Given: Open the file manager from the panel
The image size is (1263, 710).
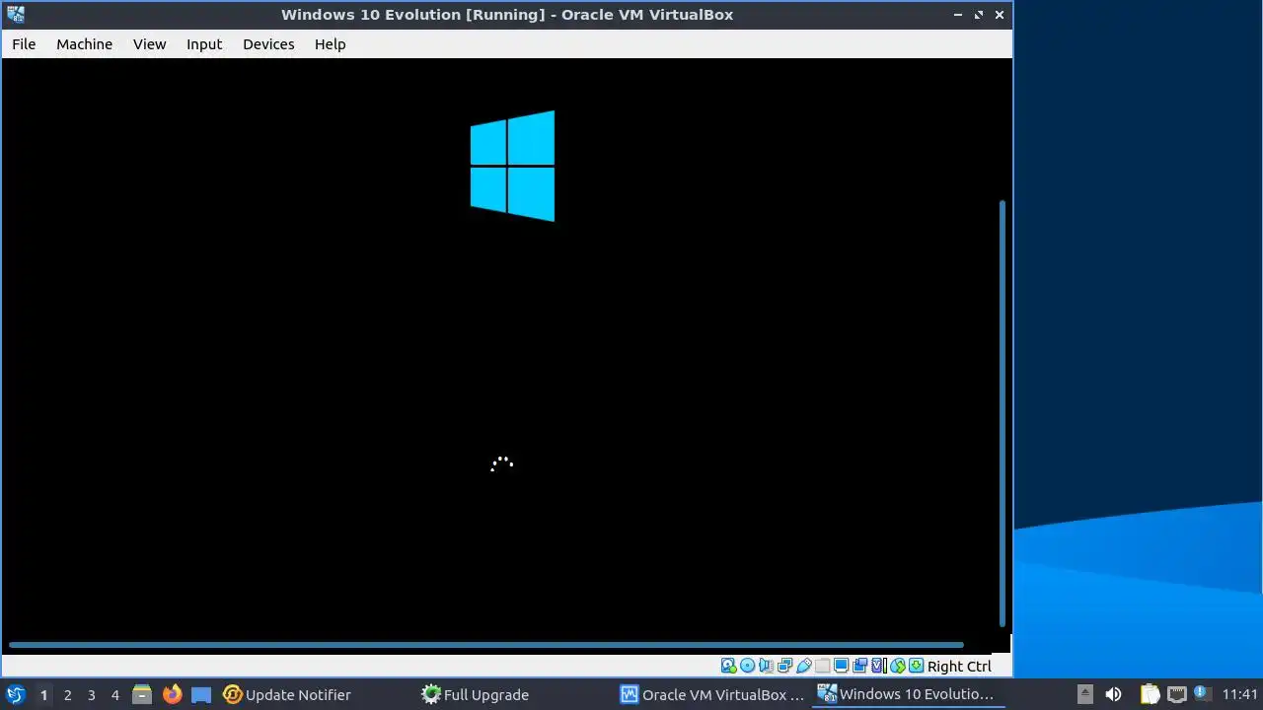Looking at the screenshot, I should click(x=141, y=694).
